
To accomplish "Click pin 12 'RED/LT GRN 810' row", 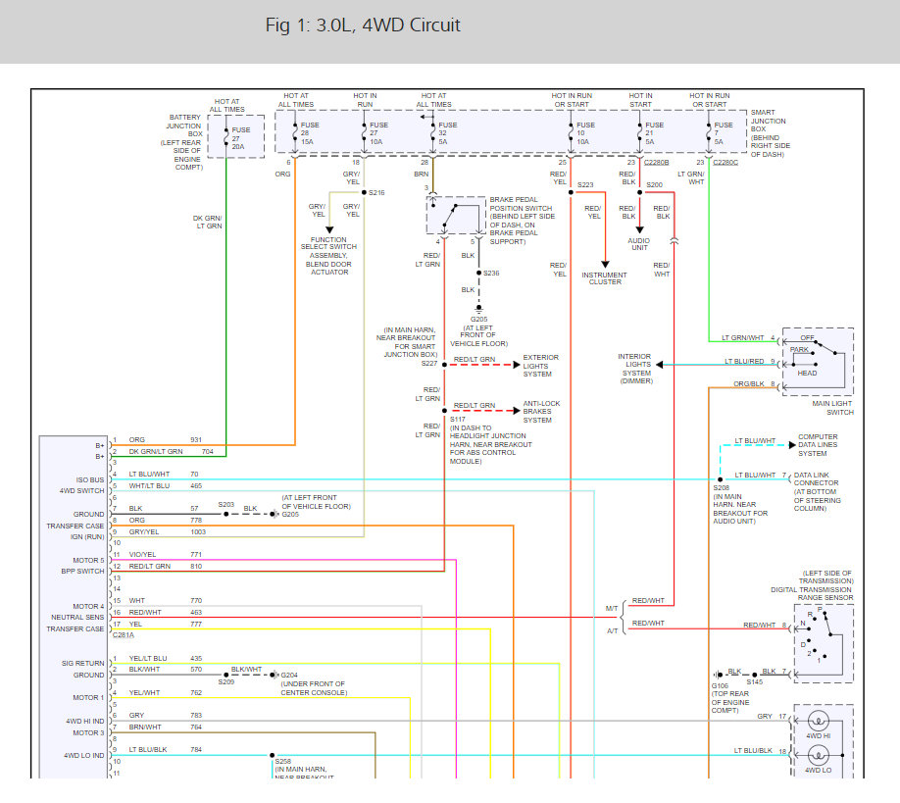I will pos(157,566).
